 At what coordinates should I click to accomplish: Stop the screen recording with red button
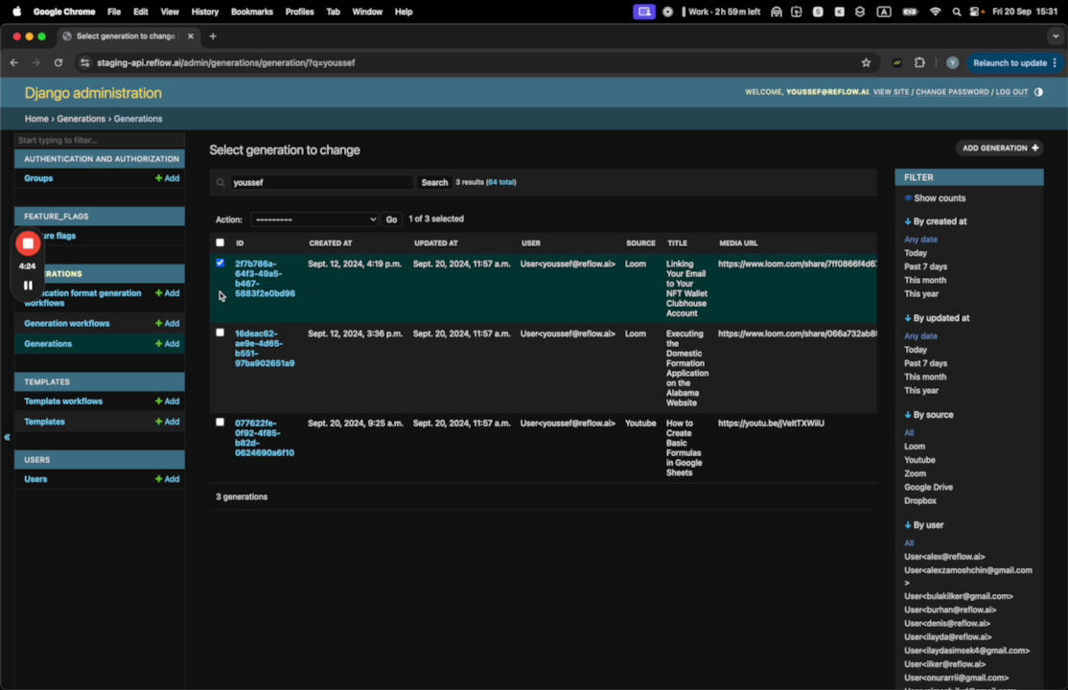tap(28, 243)
